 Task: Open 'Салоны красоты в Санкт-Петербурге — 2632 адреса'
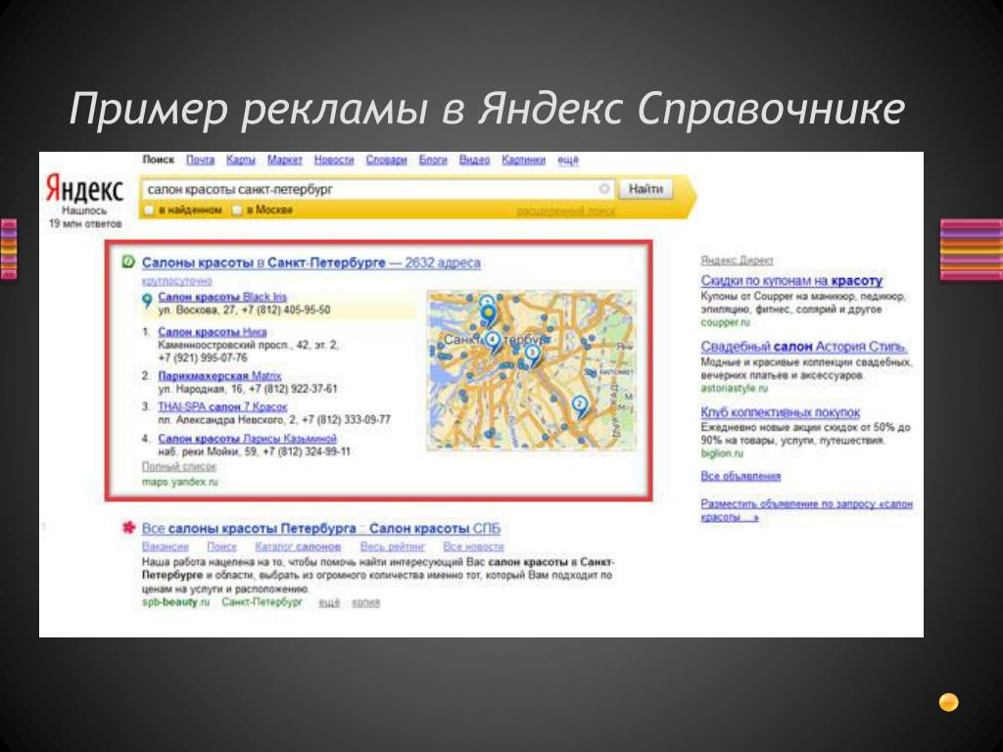click(310, 262)
